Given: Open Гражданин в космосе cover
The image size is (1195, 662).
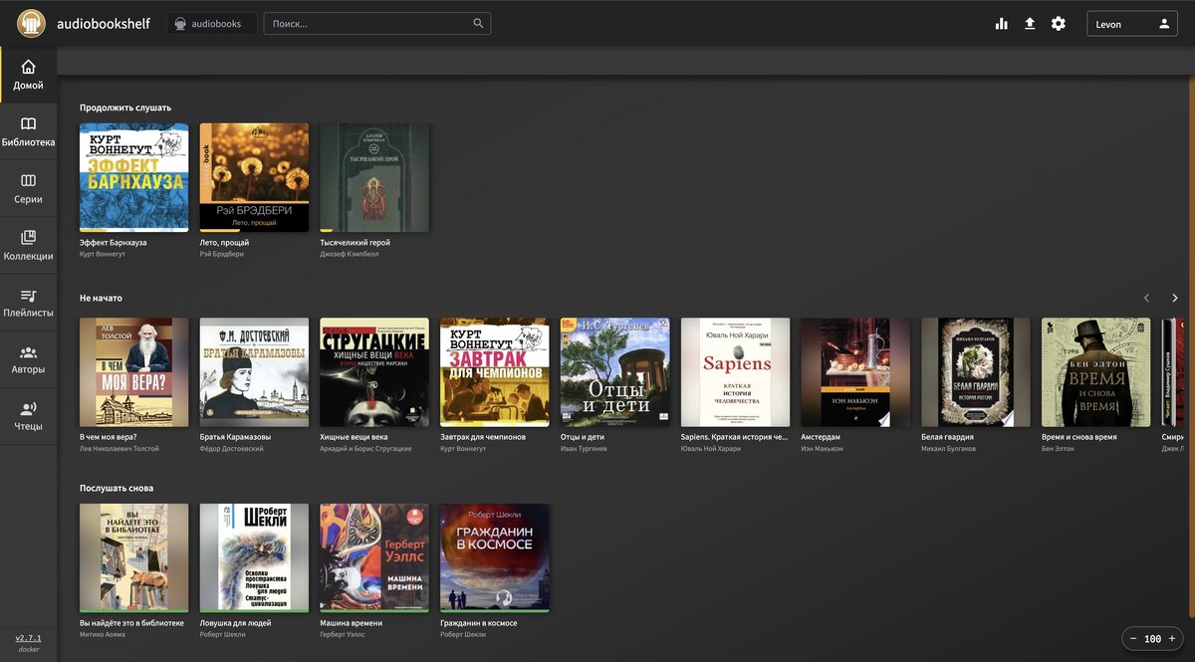Looking at the screenshot, I should tap(495, 557).
